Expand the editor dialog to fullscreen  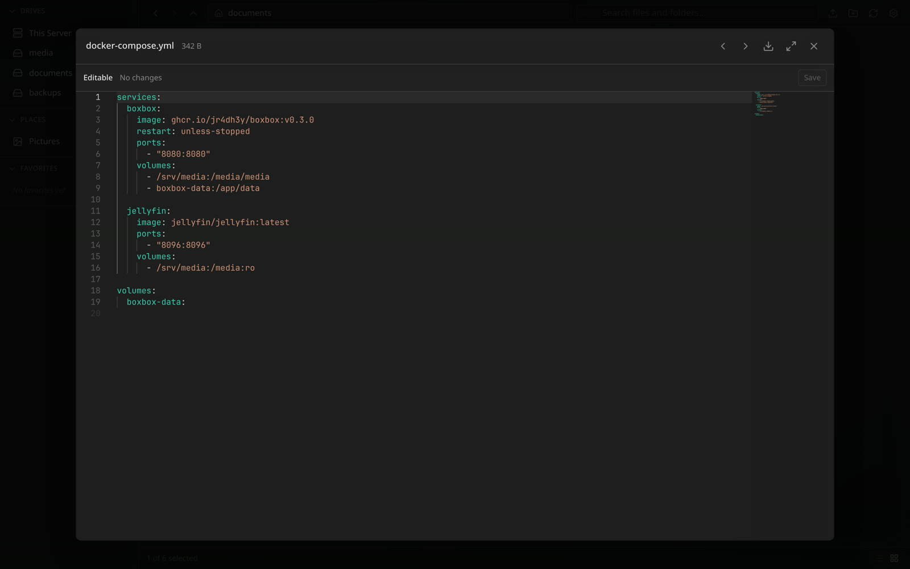[x=791, y=46]
